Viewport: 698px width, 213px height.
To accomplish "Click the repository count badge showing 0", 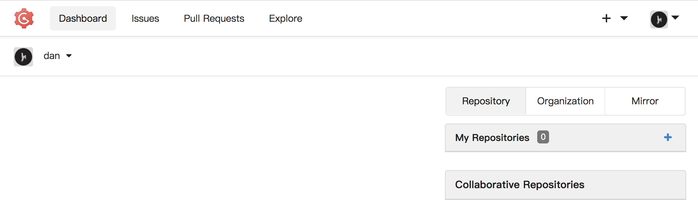I will [x=543, y=137].
